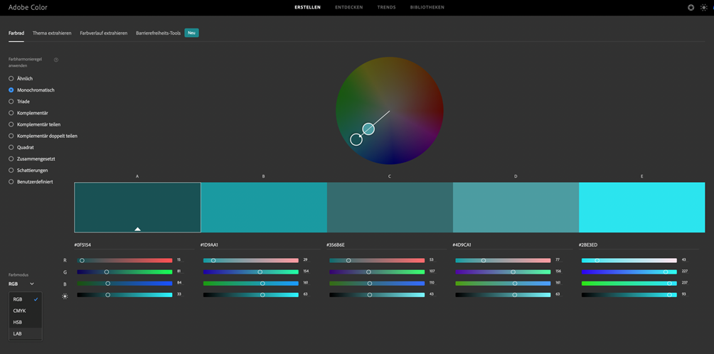The image size is (714, 354).
Task: Click the brightness sun icon beside sliders
Action: (65, 295)
